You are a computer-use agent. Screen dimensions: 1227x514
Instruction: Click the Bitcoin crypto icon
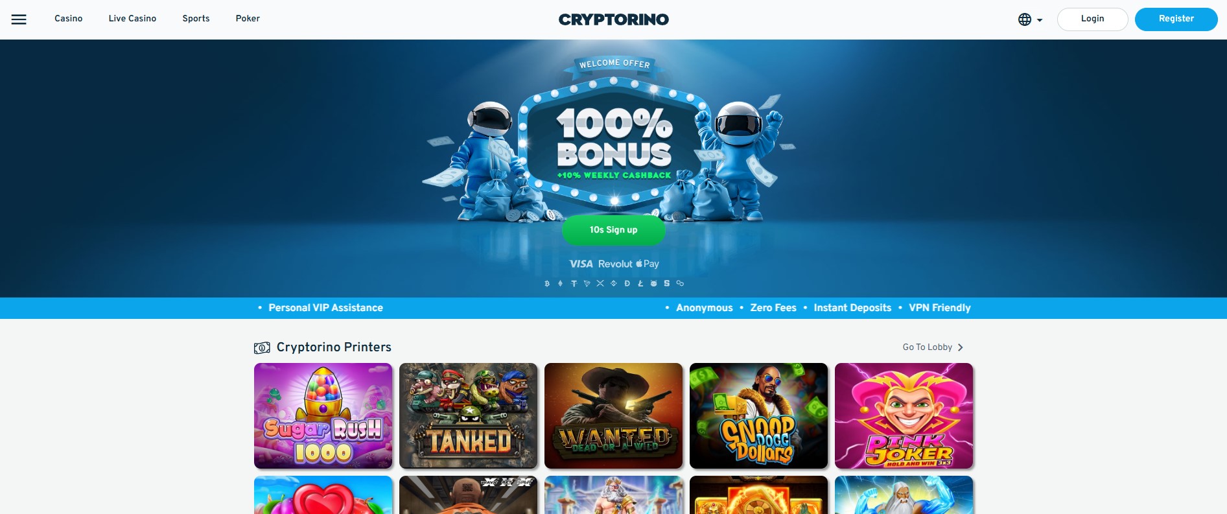pyautogui.click(x=547, y=283)
